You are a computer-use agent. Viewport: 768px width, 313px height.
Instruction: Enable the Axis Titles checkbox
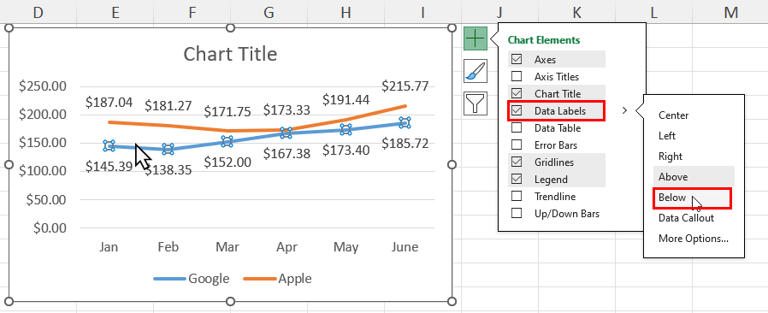pos(517,76)
